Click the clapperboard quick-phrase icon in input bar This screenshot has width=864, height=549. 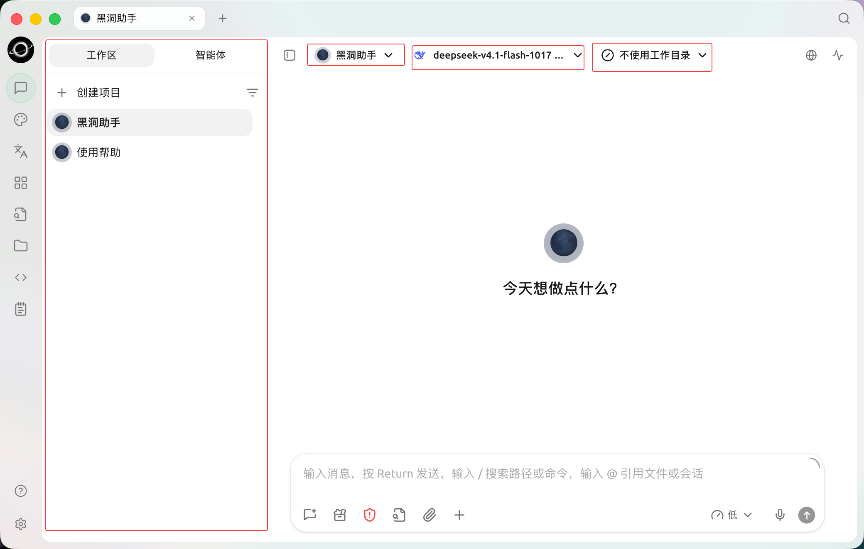(x=340, y=515)
